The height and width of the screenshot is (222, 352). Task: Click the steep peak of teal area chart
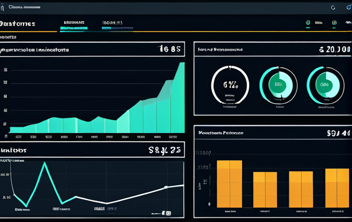[182, 65]
